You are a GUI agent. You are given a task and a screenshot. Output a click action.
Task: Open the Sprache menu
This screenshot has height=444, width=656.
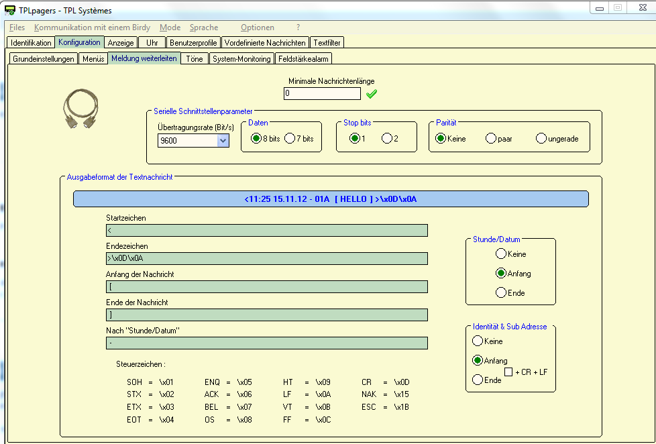click(x=203, y=27)
